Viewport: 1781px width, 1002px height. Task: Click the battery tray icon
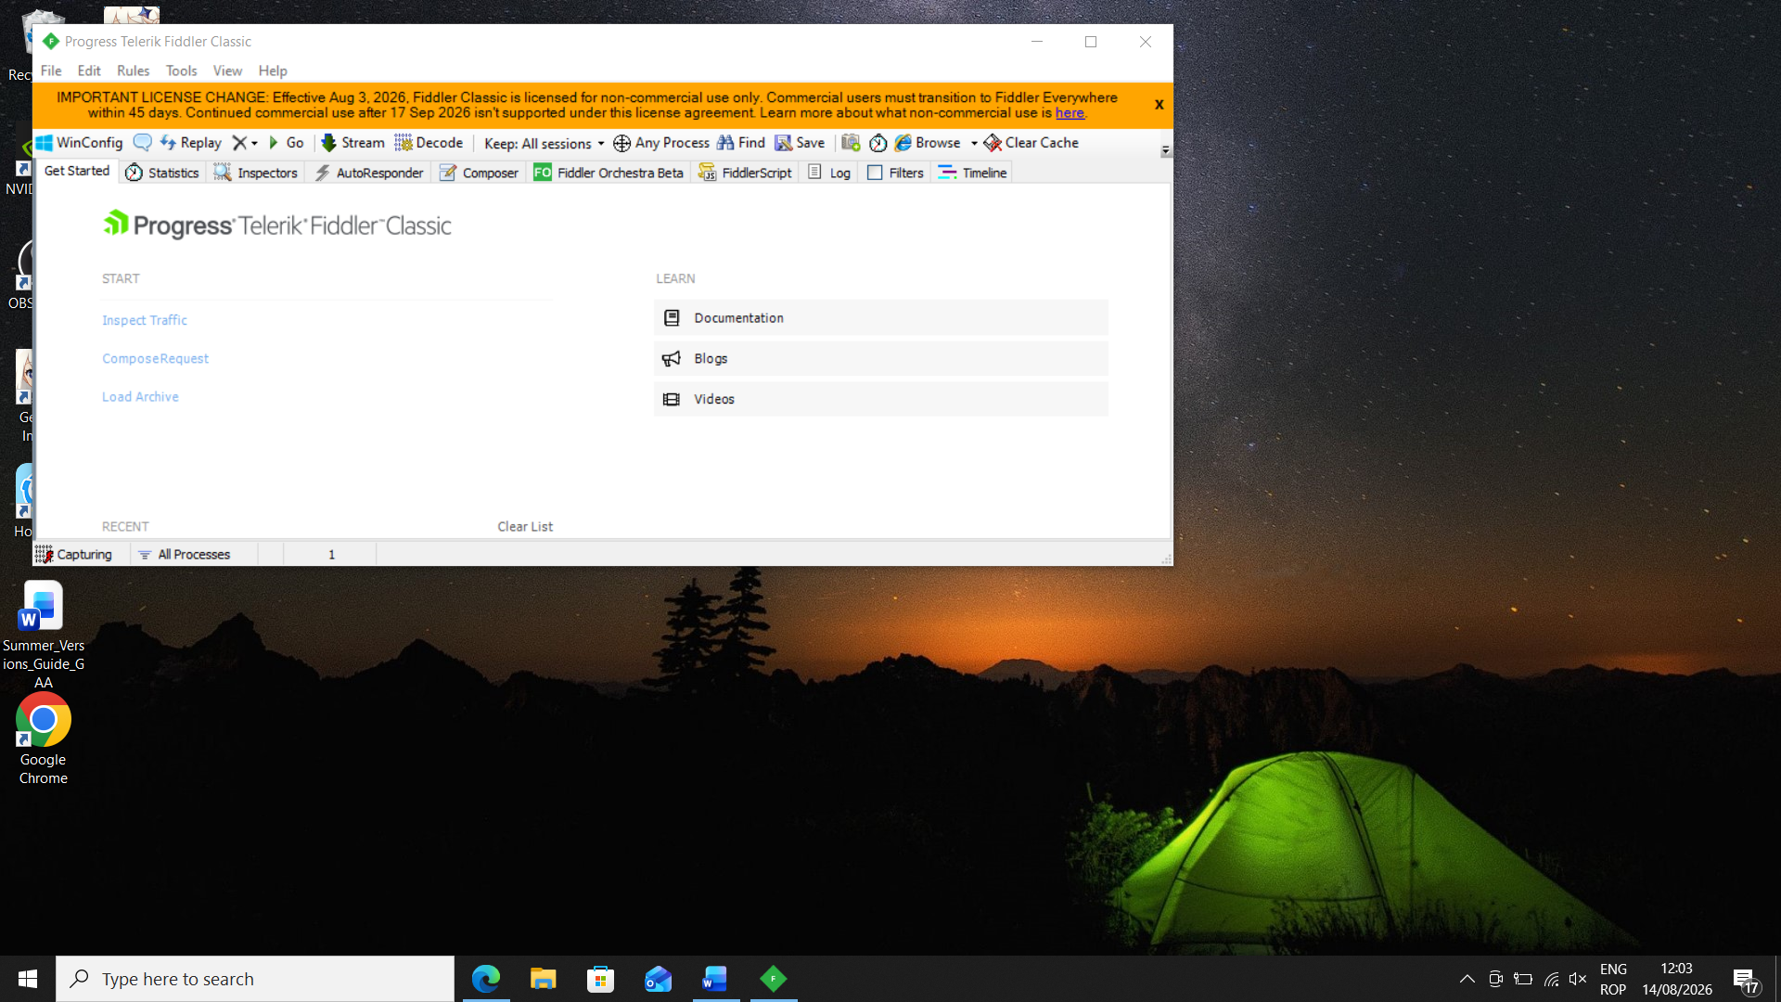1523,979
